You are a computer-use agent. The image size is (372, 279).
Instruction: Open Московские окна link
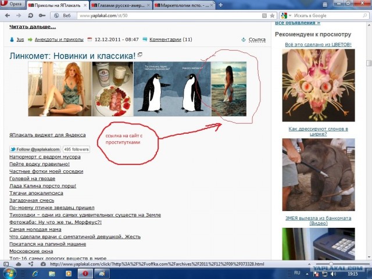tap(31, 251)
